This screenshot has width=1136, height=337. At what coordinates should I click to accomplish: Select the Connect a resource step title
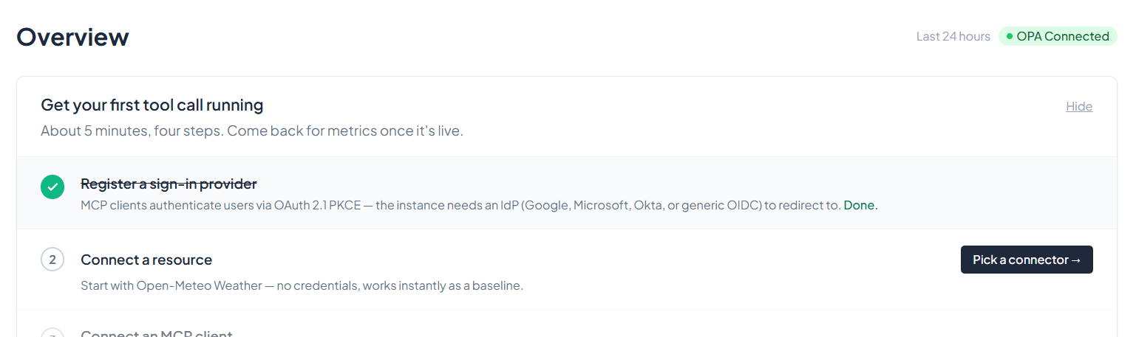146,260
